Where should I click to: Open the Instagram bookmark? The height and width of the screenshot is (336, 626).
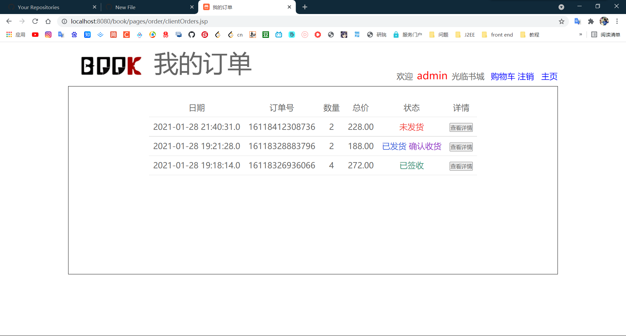[x=48, y=35]
